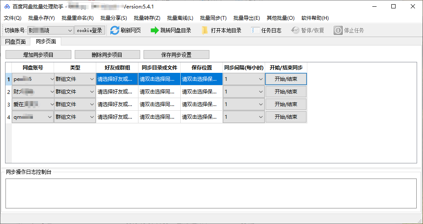Open the 批量转存(Z) menu

point(147,18)
